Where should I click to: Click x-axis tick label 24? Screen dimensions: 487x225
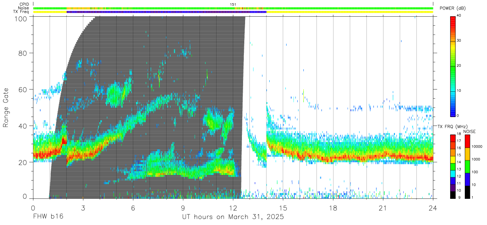[433, 208]
